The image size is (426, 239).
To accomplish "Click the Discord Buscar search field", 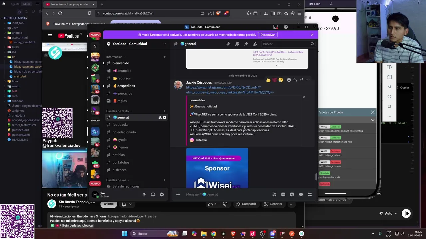I will pos(288,44).
